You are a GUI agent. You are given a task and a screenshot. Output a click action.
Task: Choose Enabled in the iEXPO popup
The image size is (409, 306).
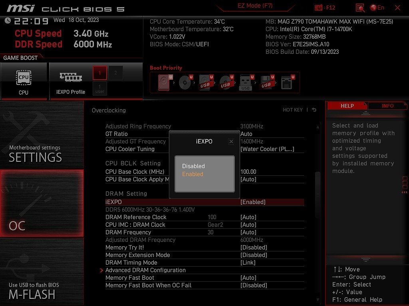pyautogui.click(x=193, y=174)
